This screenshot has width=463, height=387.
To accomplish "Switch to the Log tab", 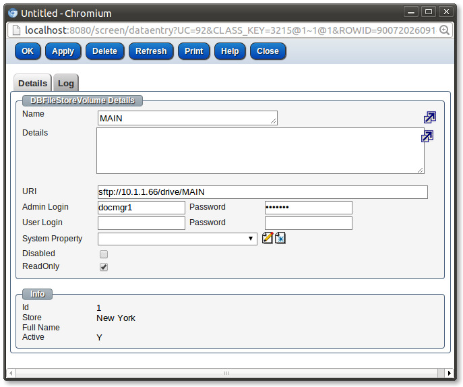I will tap(66, 83).
